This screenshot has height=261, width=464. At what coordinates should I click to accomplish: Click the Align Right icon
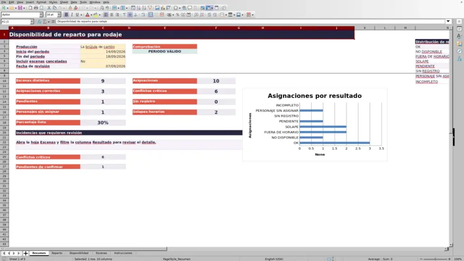click(x=117, y=14)
